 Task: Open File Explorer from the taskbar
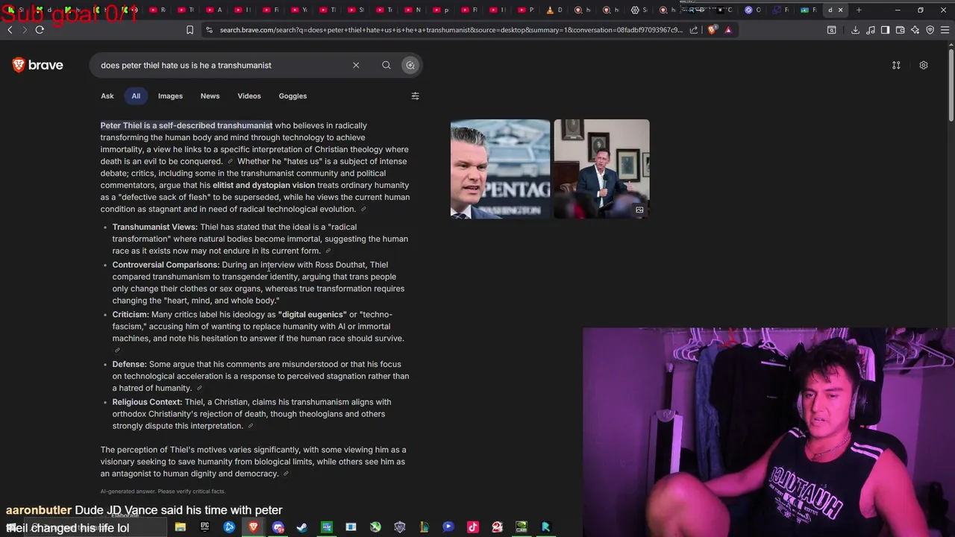pyautogui.click(x=180, y=527)
